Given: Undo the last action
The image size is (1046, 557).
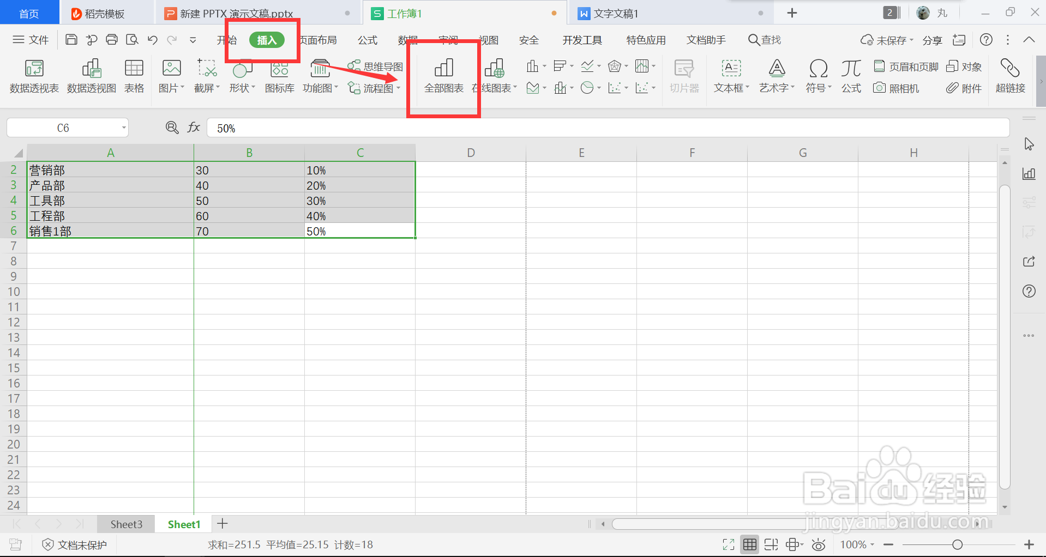Looking at the screenshot, I should pyautogui.click(x=152, y=40).
